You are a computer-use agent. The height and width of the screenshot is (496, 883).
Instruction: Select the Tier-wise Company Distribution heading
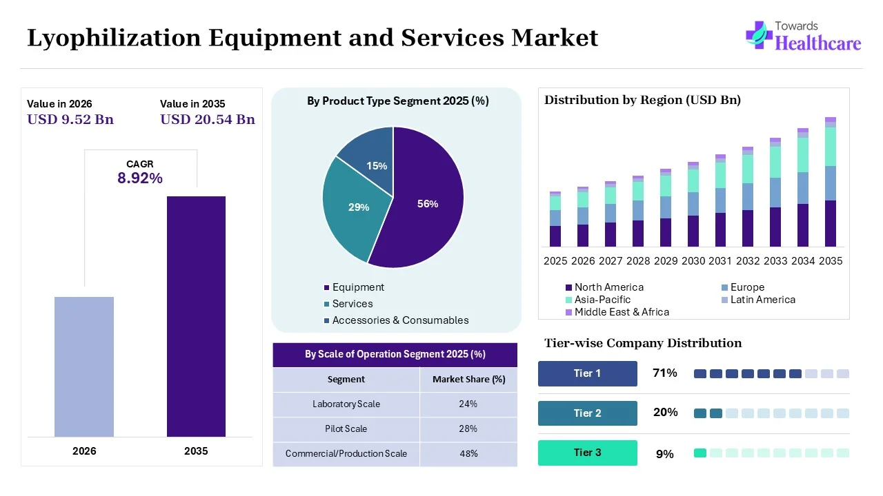pyautogui.click(x=643, y=343)
